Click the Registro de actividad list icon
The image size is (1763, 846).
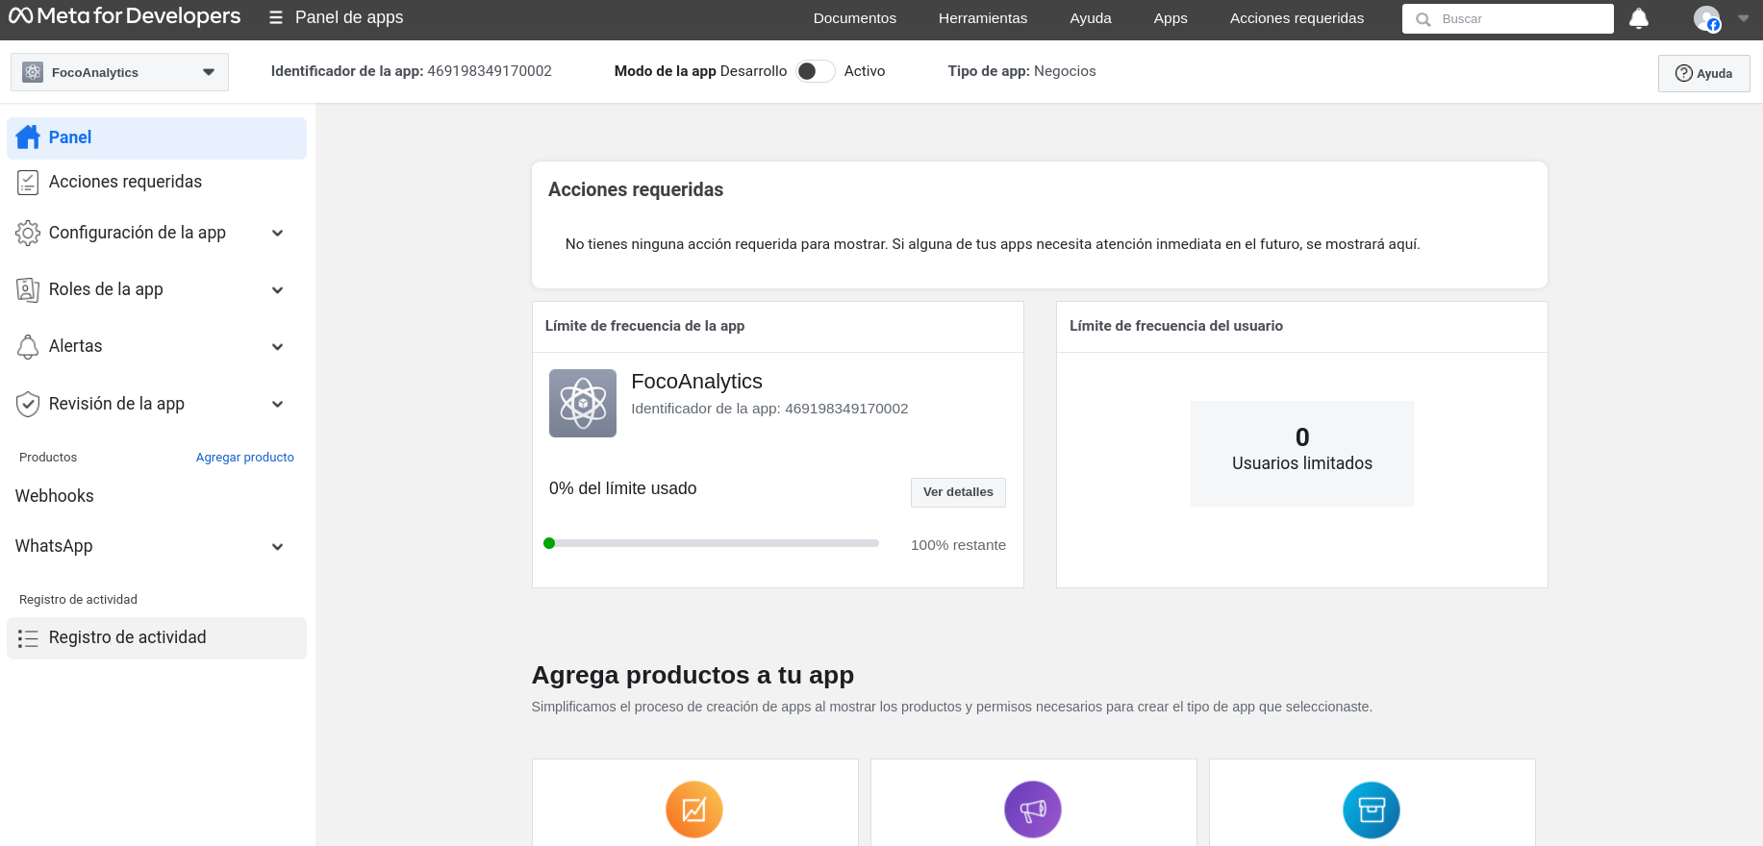[x=28, y=638]
